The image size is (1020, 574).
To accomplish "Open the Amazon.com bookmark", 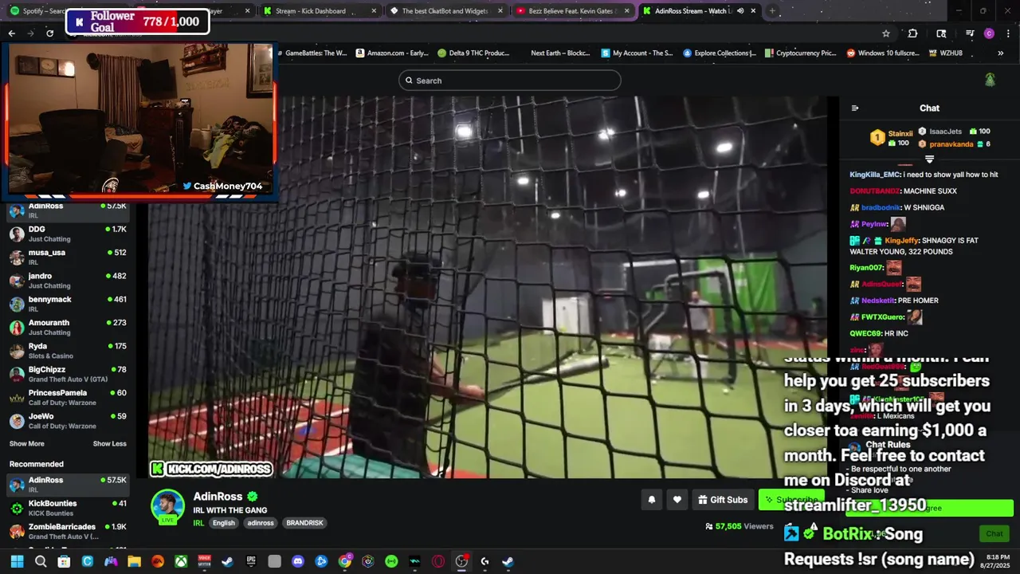I will click(x=391, y=53).
